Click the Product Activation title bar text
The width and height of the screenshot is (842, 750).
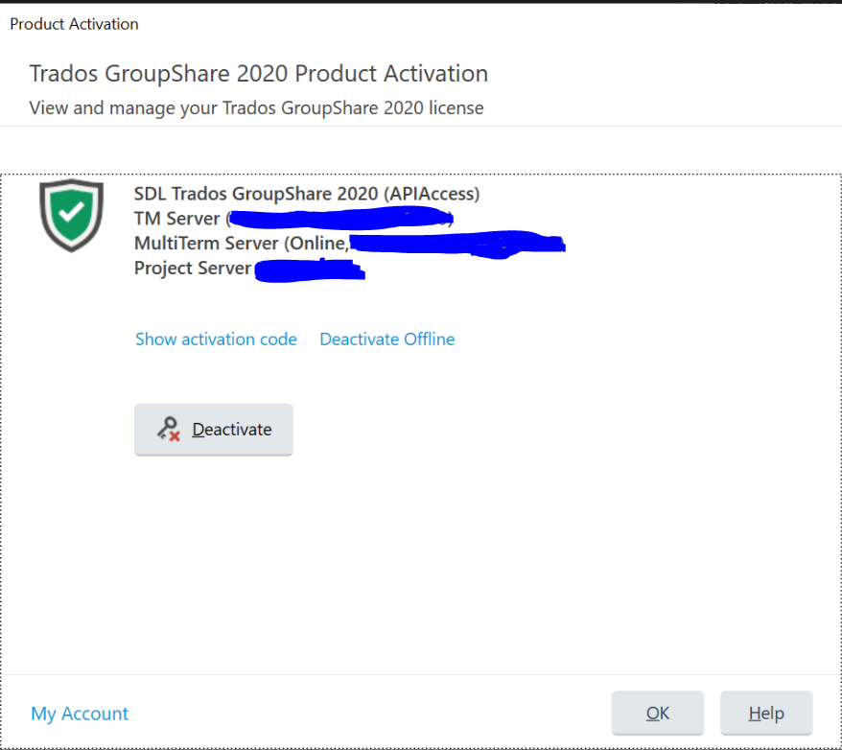click(74, 23)
